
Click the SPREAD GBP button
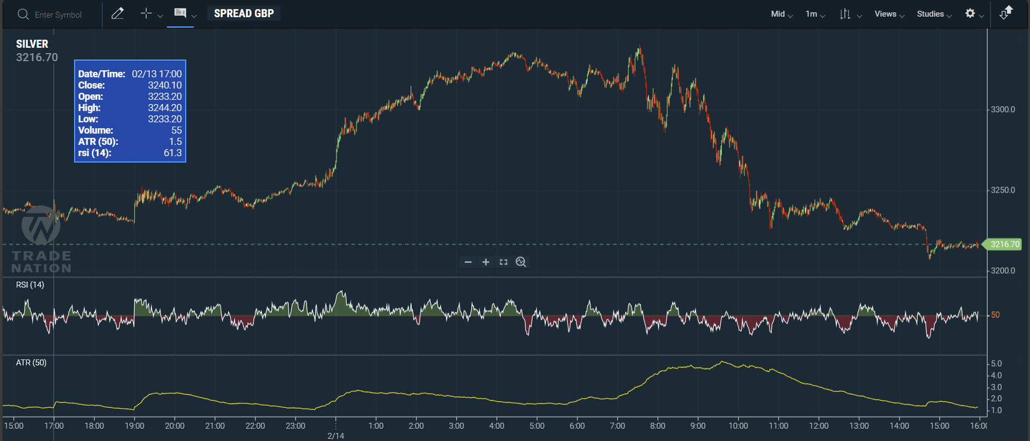coord(244,13)
